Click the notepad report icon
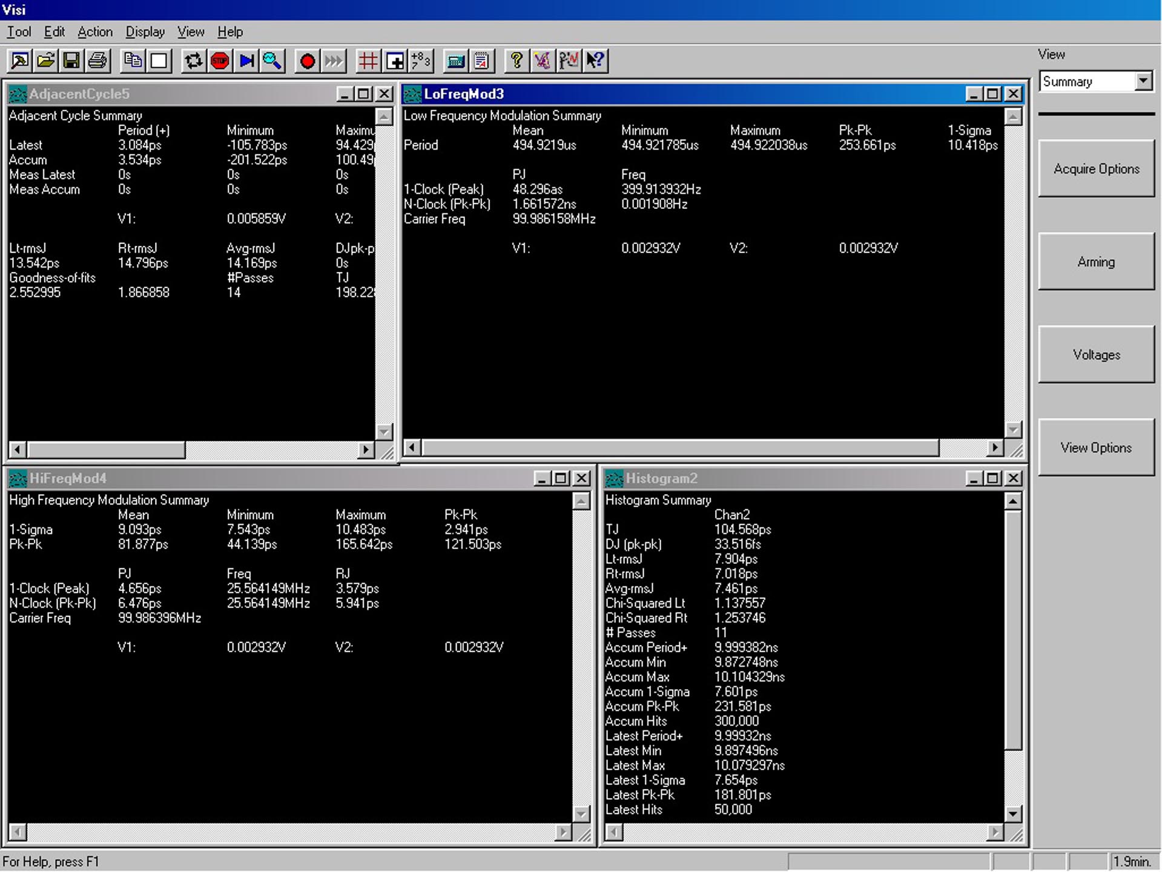This screenshot has height=872, width=1162. click(481, 61)
